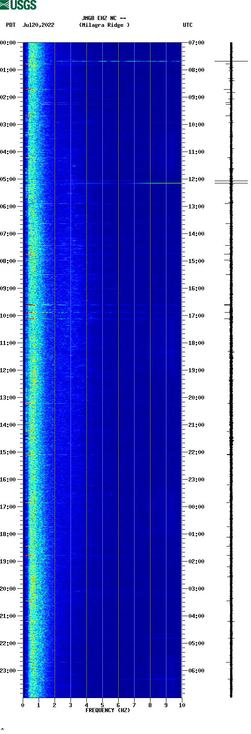This screenshot has width=251, height=734.
Task: Click the 21:00 PDT time label
Action: click(x=8, y=616)
